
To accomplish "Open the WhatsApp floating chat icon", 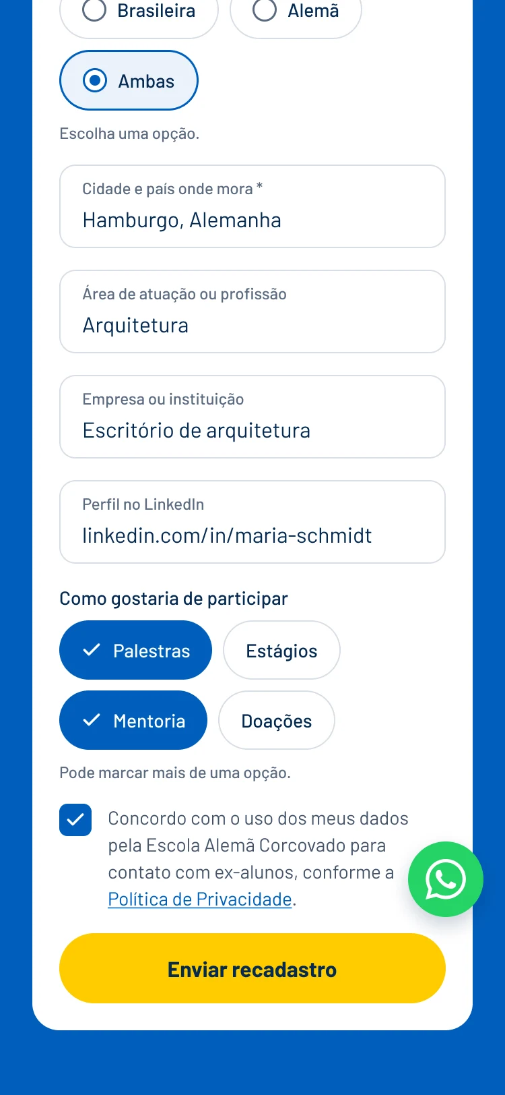I will (x=446, y=879).
